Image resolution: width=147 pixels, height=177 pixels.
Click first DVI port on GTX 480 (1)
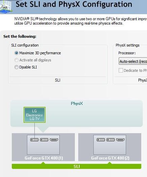point(34,140)
